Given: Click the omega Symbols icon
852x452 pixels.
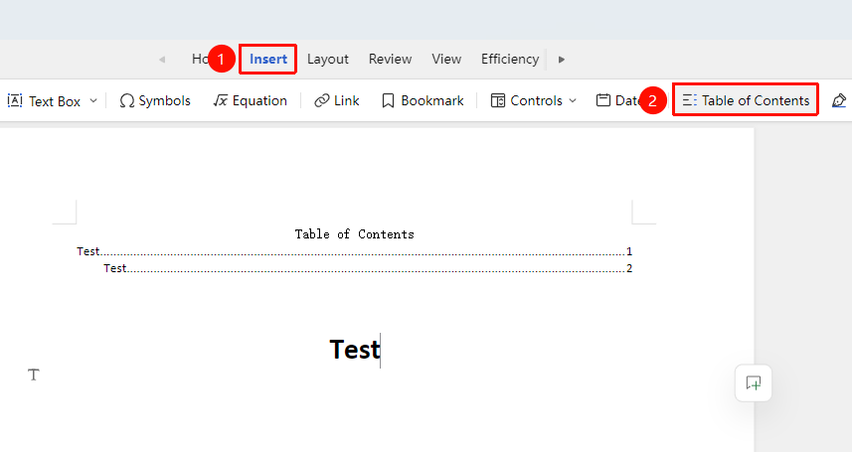Looking at the screenshot, I should pyautogui.click(x=127, y=101).
